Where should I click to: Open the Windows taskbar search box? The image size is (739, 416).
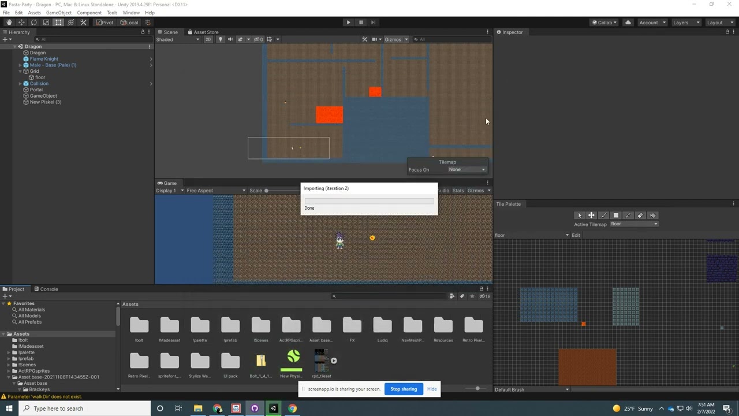[x=84, y=408]
